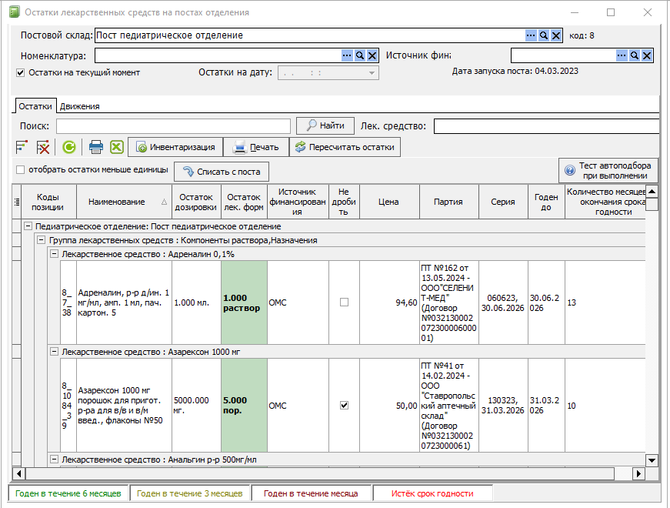Open the Остатки на дату dropdown
This screenshot has height=508, width=670.
tap(372, 72)
